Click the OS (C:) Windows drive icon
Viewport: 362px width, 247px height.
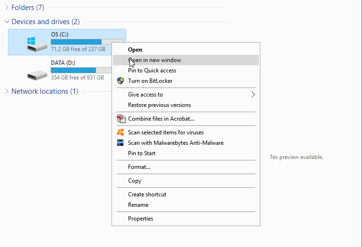37,44
